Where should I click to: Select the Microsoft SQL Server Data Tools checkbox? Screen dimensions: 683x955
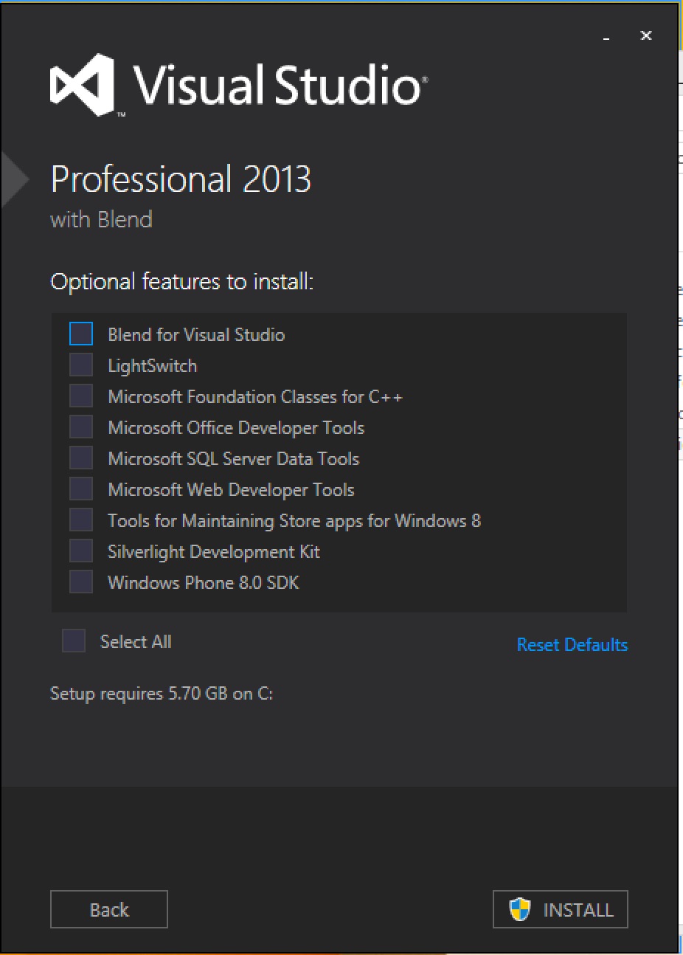click(x=81, y=458)
